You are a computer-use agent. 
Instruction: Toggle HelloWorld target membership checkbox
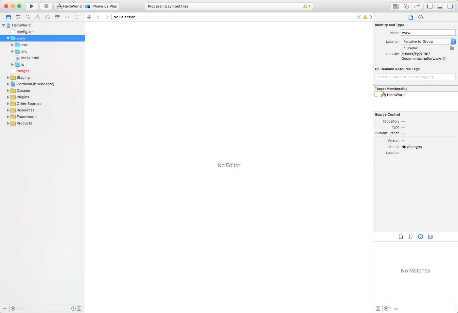tap(376, 95)
